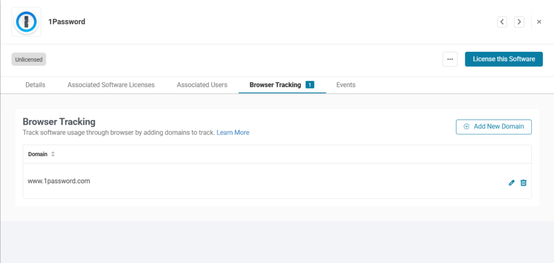The image size is (554, 263).
Task: Close the 1Password details panel
Action: point(539,22)
